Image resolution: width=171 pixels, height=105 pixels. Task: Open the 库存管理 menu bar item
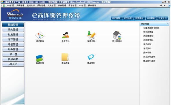pos(62,5)
